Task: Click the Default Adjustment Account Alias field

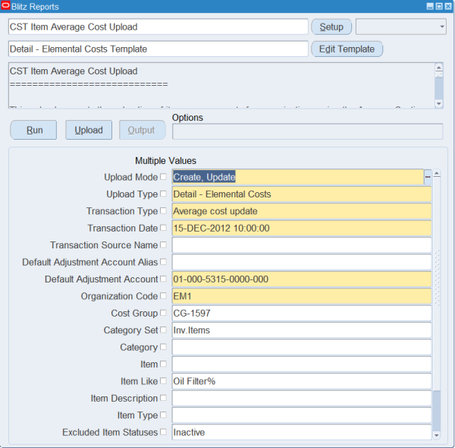Action: click(302, 262)
